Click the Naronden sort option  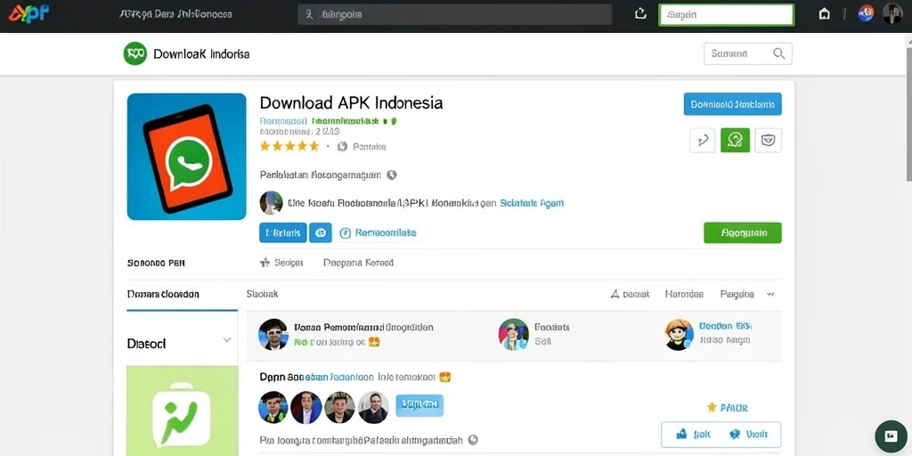pos(684,294)
